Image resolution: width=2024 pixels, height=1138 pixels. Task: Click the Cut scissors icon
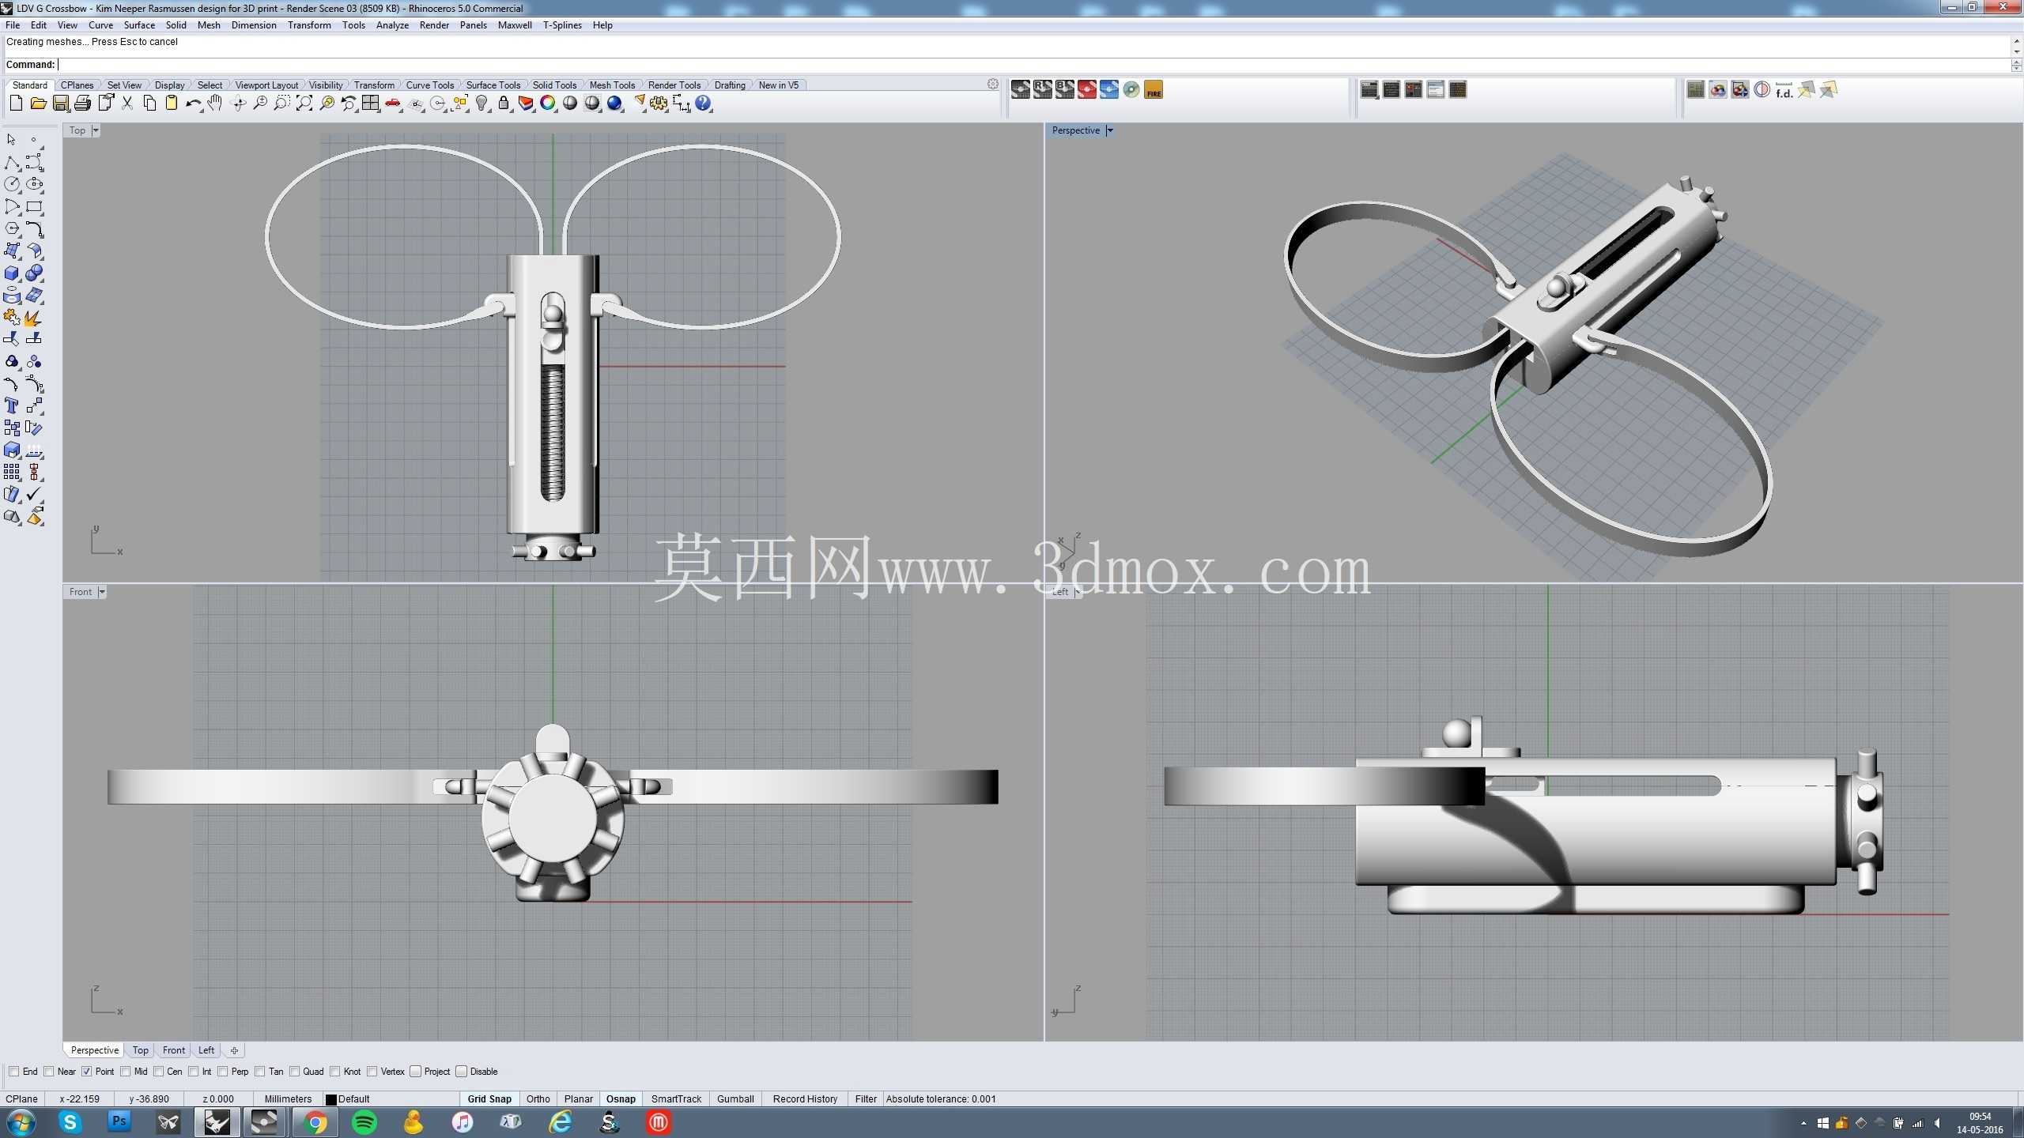click(x=126, y=104)
